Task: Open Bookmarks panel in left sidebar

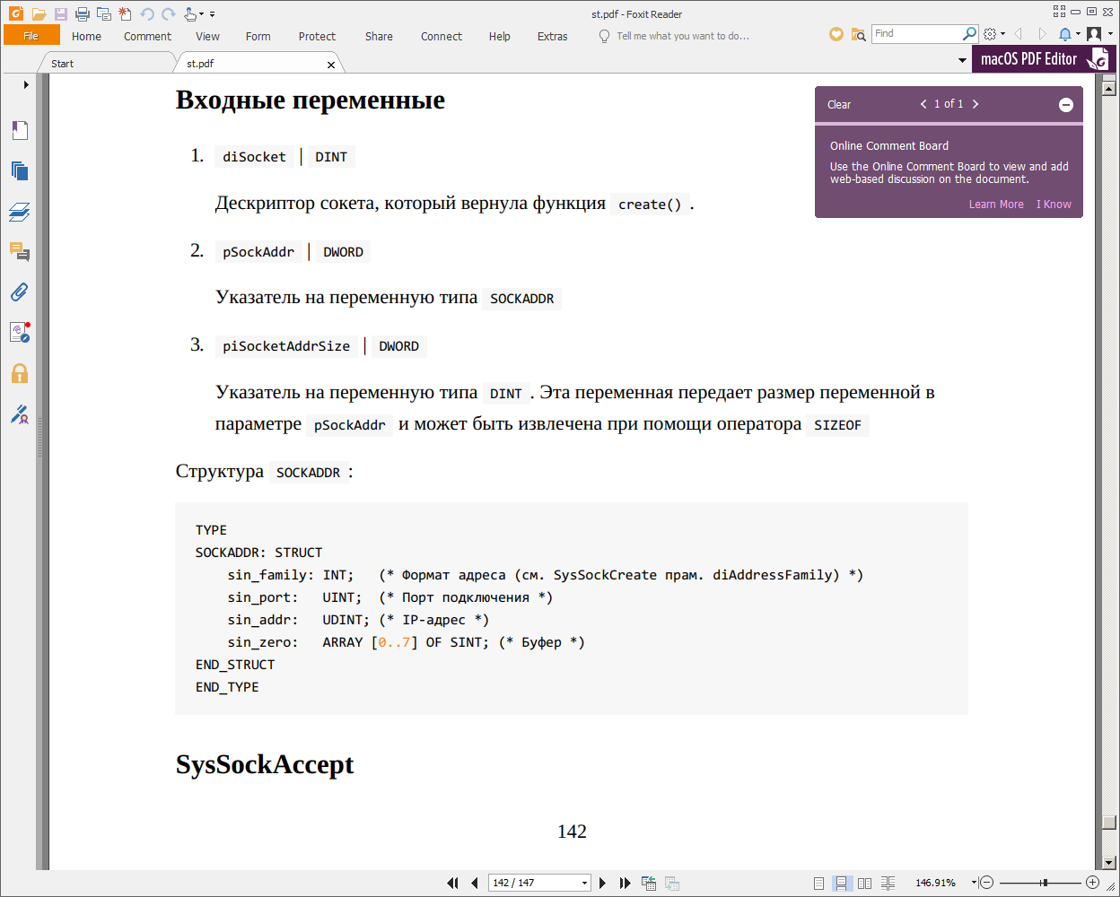Action: 20,130
